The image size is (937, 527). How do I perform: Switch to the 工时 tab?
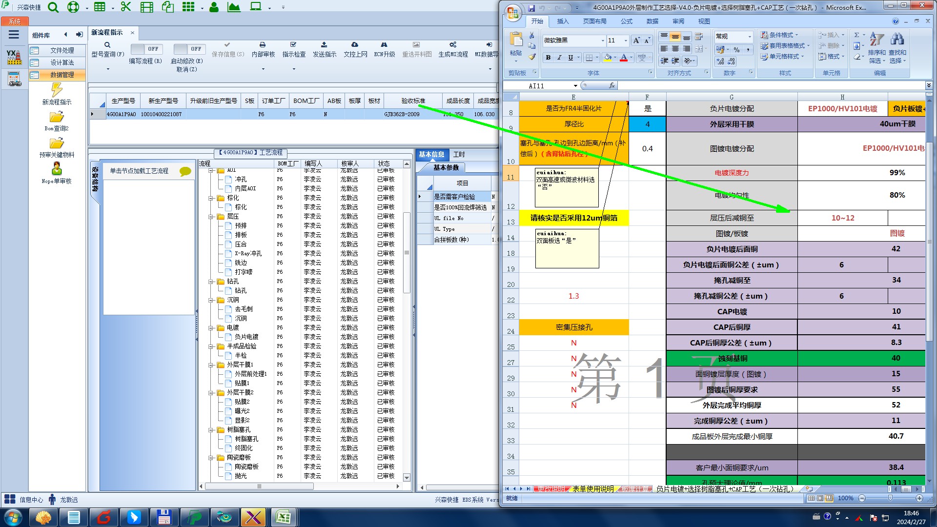pyautogui.click(x=459, y=155)
